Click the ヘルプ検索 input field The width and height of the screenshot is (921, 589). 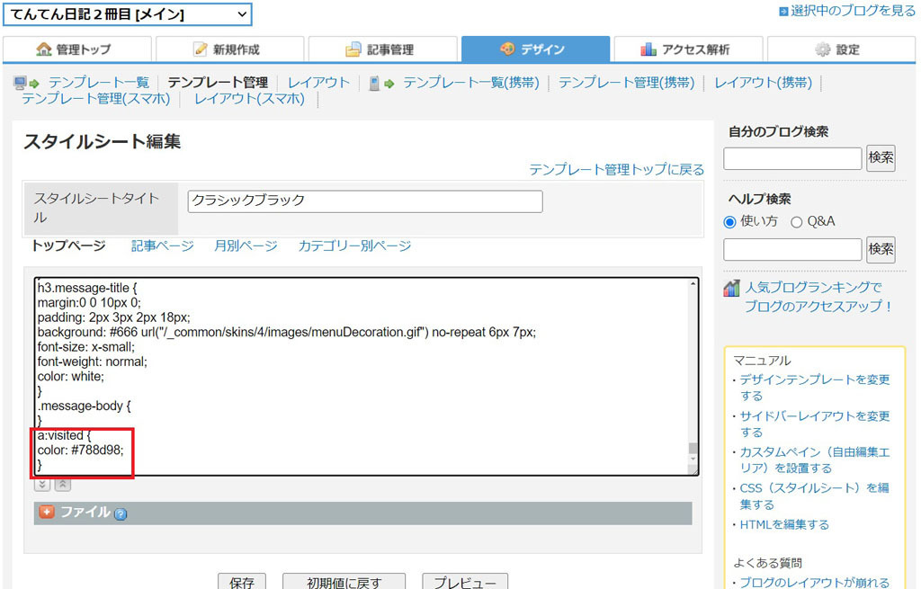(792, 250)
